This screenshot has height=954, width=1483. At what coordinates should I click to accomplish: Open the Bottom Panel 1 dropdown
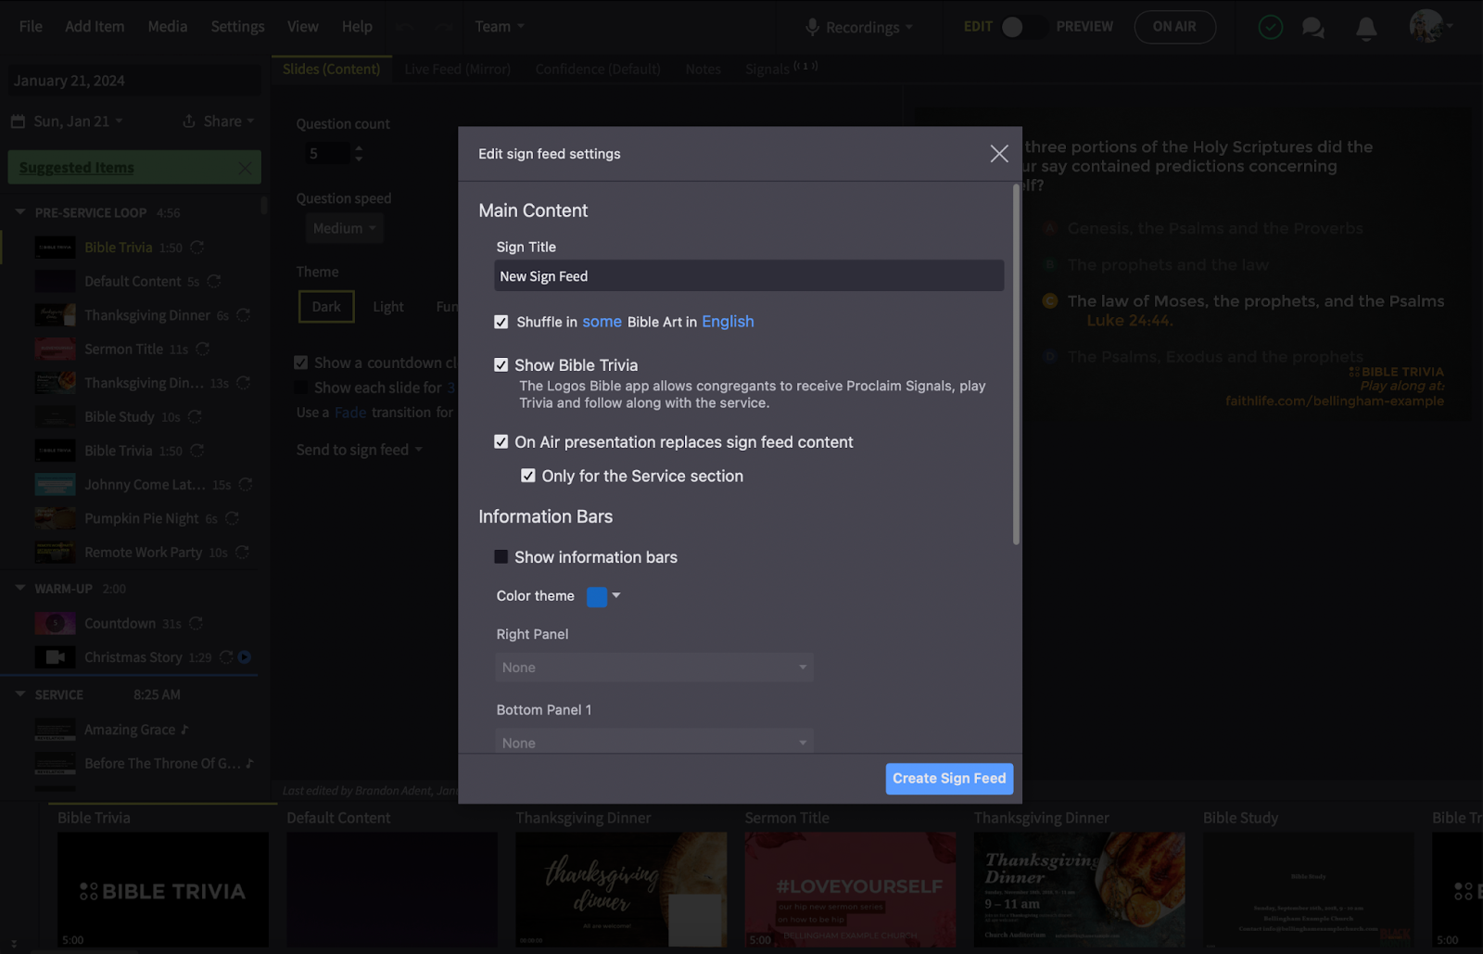[x=654, y=743]
